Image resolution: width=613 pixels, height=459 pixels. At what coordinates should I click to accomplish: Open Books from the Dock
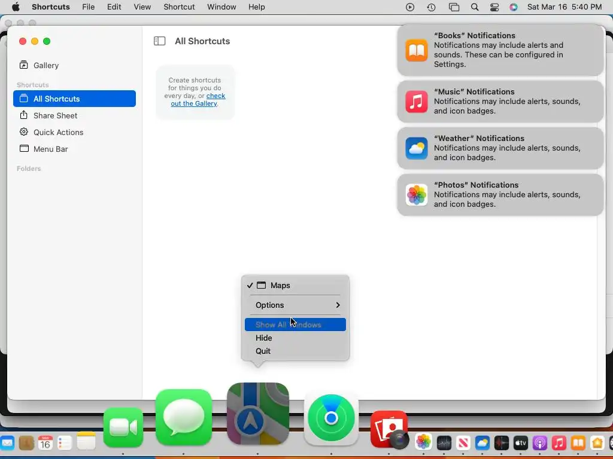coord(578,443)
